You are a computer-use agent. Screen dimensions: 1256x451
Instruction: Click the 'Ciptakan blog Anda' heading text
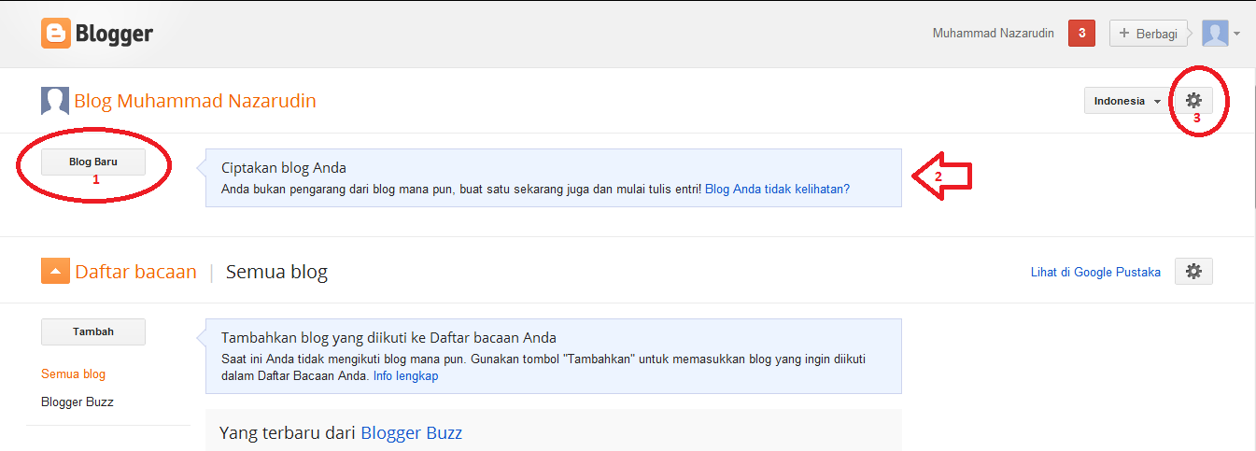pos(284,168)
